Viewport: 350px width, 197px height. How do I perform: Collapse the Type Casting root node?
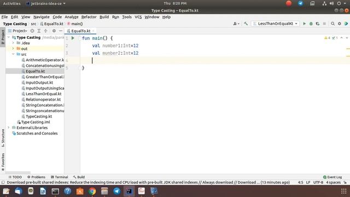(x=9, y=37)
